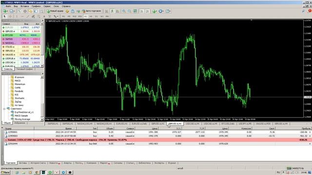Switch timeframe to D1
The height and width of the screenshot is (175, 312).
click(97, 16)
